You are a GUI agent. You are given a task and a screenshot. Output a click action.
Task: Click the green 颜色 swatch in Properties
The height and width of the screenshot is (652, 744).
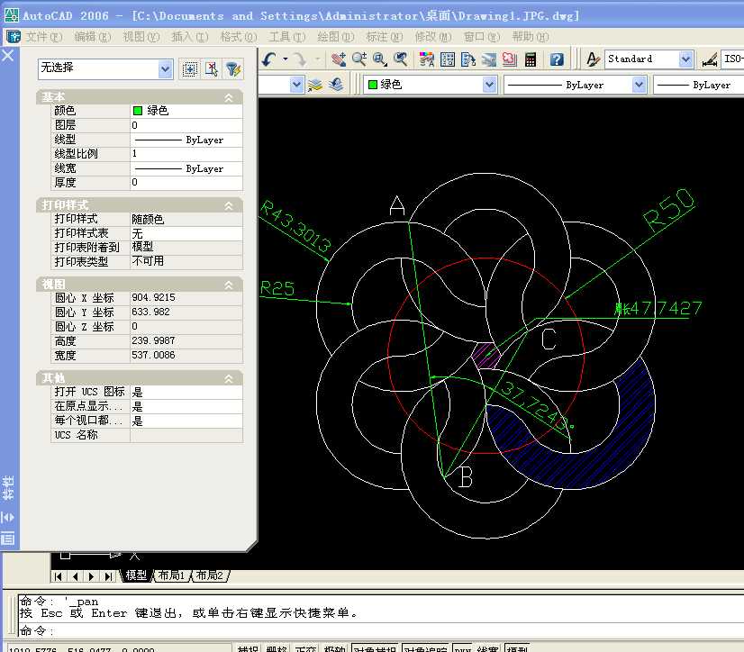(138, 111)
